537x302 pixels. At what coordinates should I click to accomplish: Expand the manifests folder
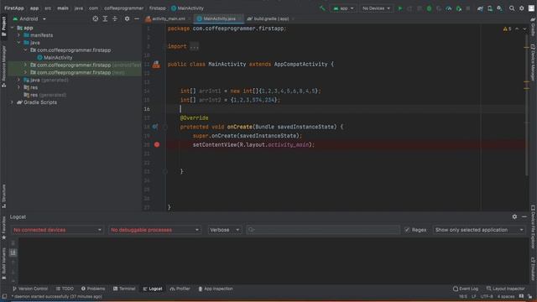pos(18,35)
